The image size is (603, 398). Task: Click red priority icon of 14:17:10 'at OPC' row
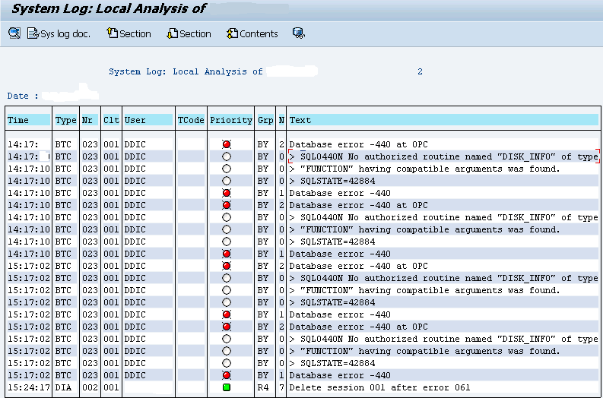pos(227,205)
